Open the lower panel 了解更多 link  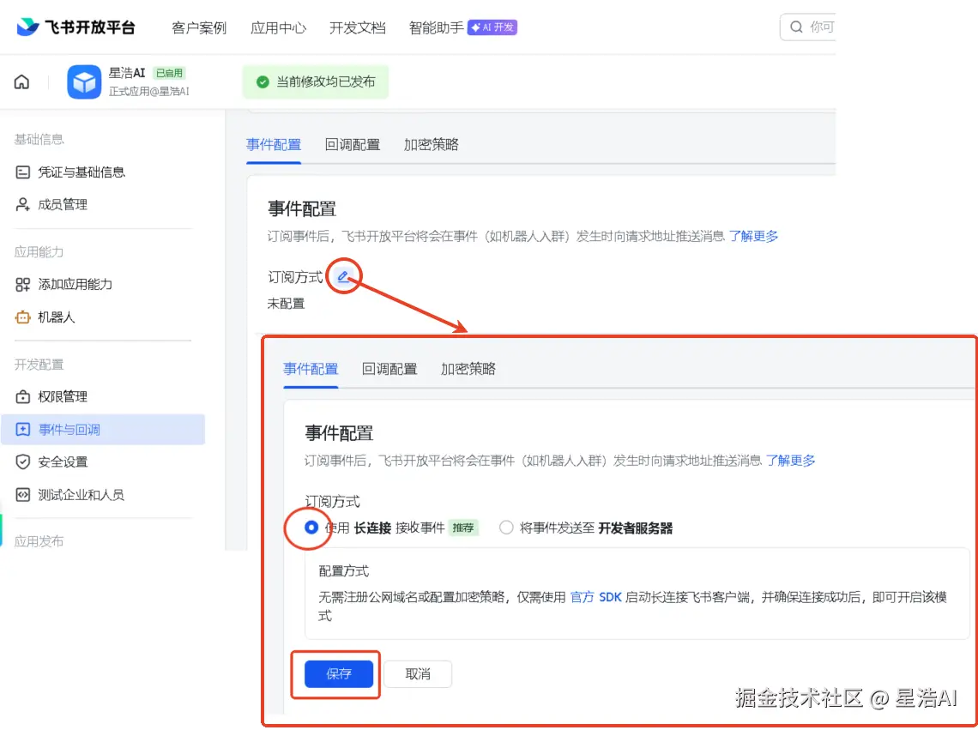[790, 461]
